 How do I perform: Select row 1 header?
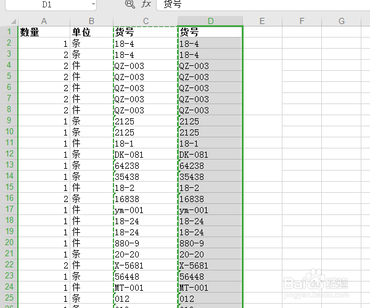pos(9,31)
